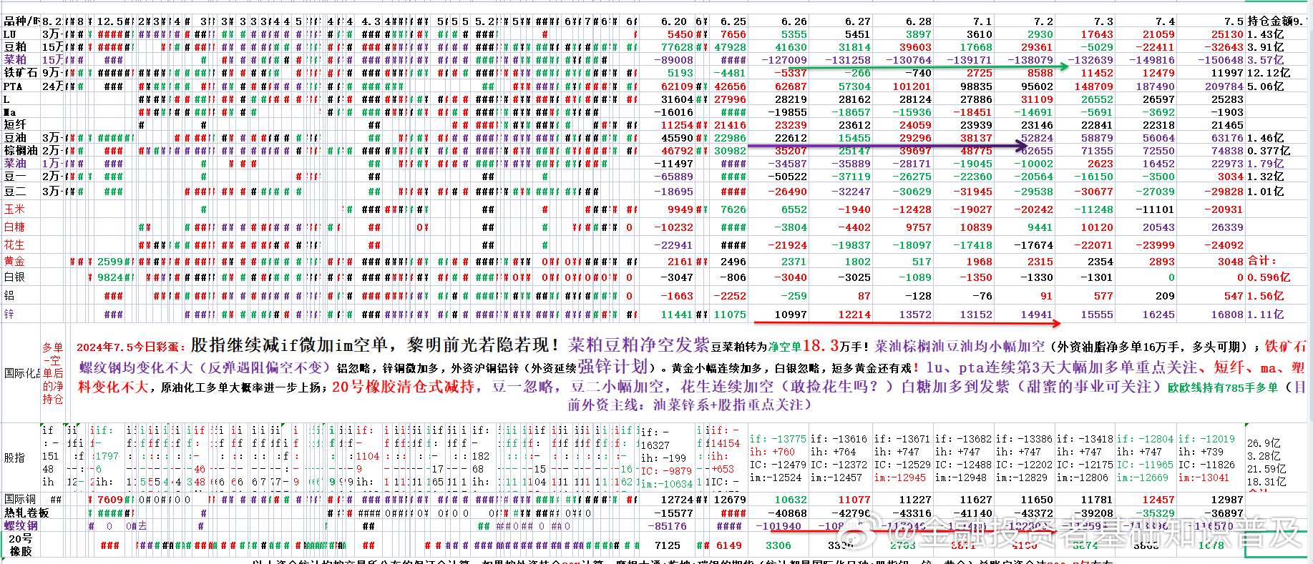Select the 花生 row label cell

coord(21,244)
